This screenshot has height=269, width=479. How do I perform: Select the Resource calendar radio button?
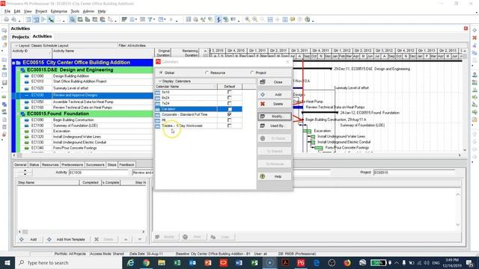coord(207,73)
